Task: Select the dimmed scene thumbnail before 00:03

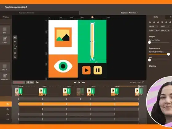Action: click(x=80, y=92)
